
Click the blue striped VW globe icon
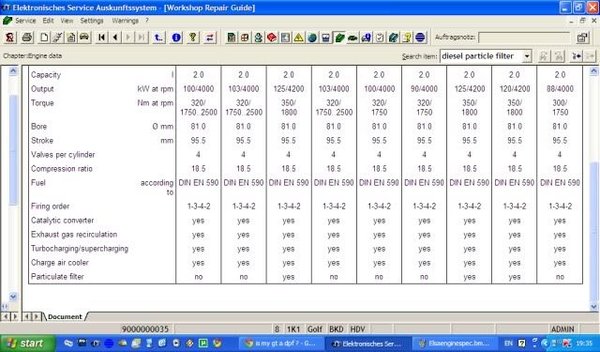420,38
